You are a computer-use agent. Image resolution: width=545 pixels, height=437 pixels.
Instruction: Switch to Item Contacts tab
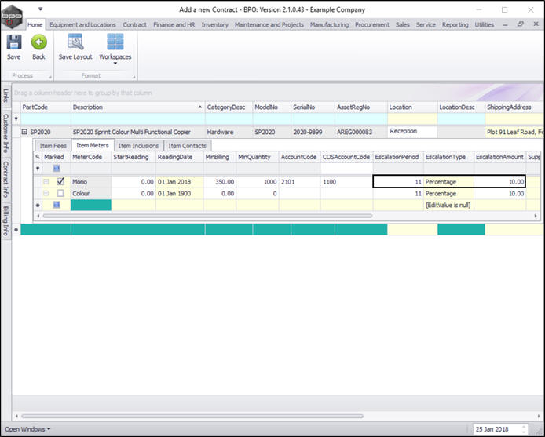(x=188, y=146)
